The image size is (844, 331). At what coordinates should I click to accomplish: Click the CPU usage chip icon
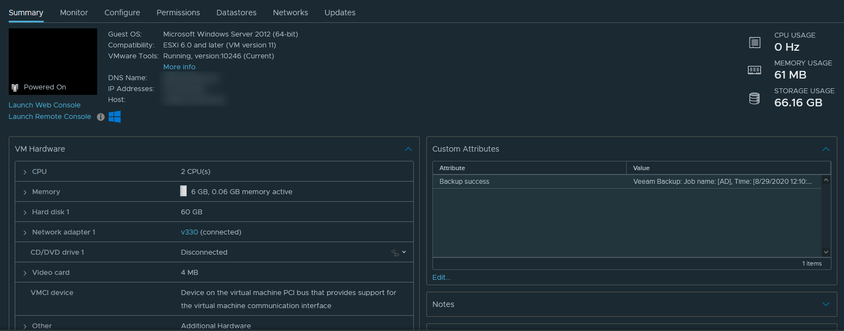[x=754, y=42]
